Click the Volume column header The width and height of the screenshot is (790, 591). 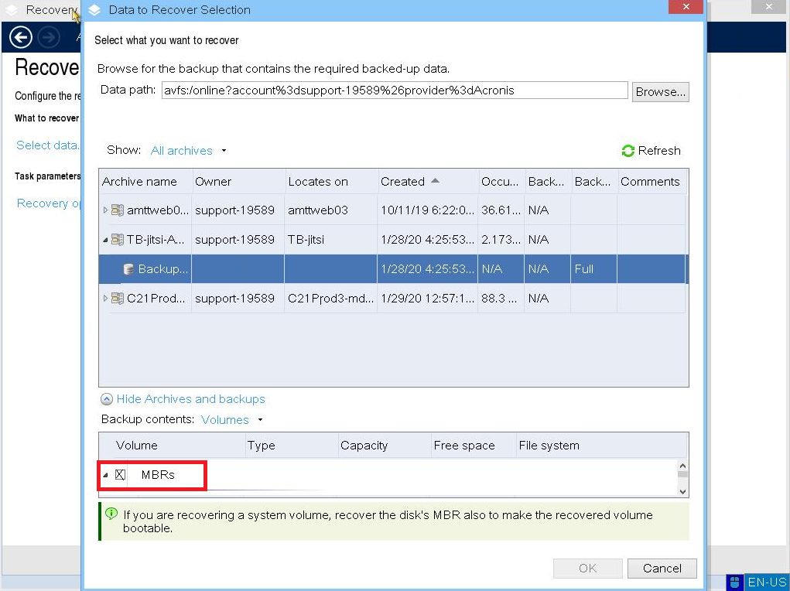(x=173, y=446)
